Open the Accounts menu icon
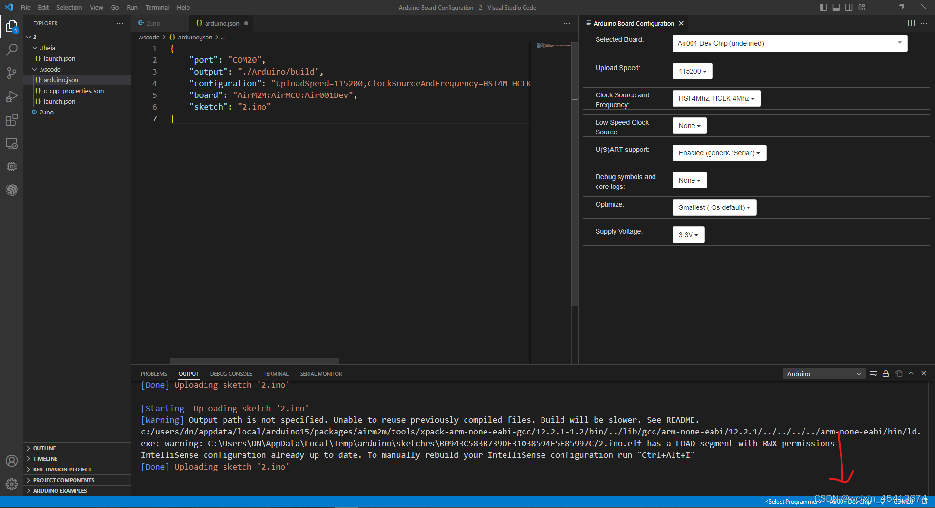This screenshot has height=508, width=935. [x=12, y=461]
